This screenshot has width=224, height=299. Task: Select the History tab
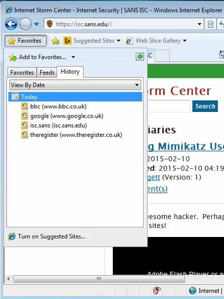[x=70, y=72]
